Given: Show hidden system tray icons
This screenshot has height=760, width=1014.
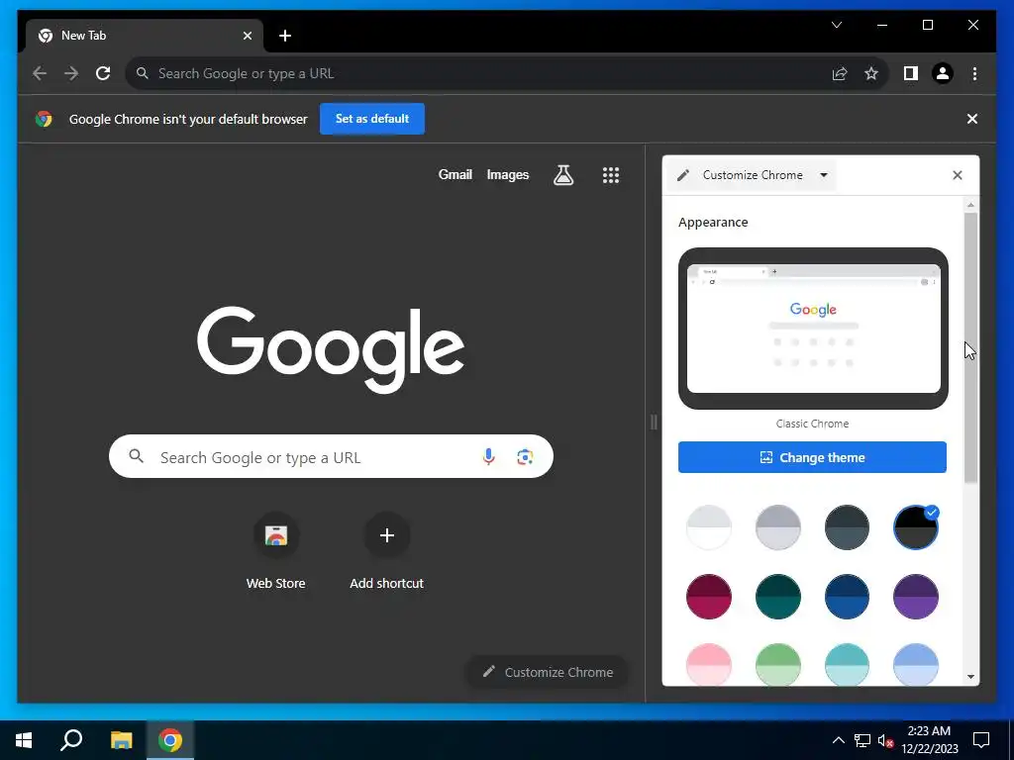Looking at the screenshot, I should [x=838, y=740].
